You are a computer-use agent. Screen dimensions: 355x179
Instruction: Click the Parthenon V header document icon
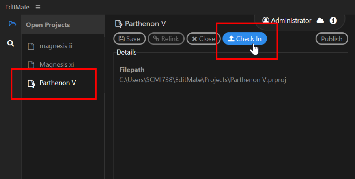[x=119, y=24]
